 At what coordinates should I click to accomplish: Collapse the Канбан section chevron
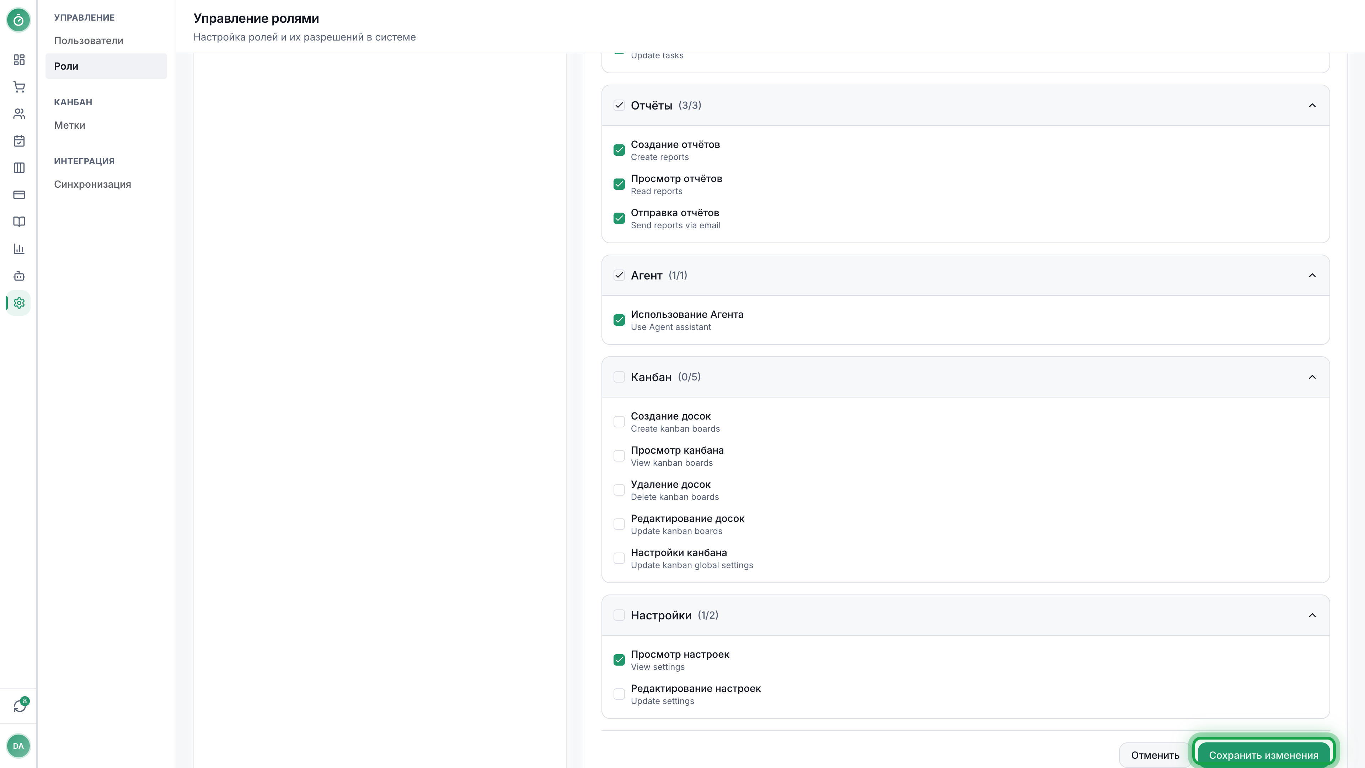pos(1312,377)
